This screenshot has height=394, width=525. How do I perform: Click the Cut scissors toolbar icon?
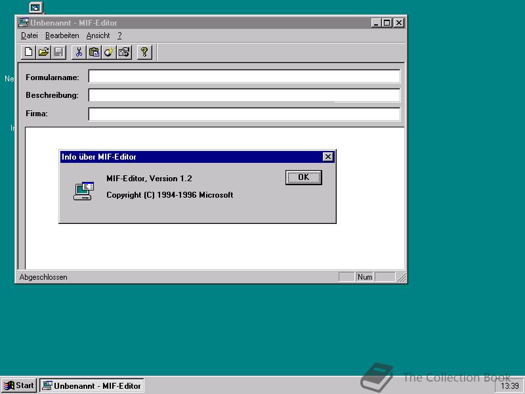point(79,53)
